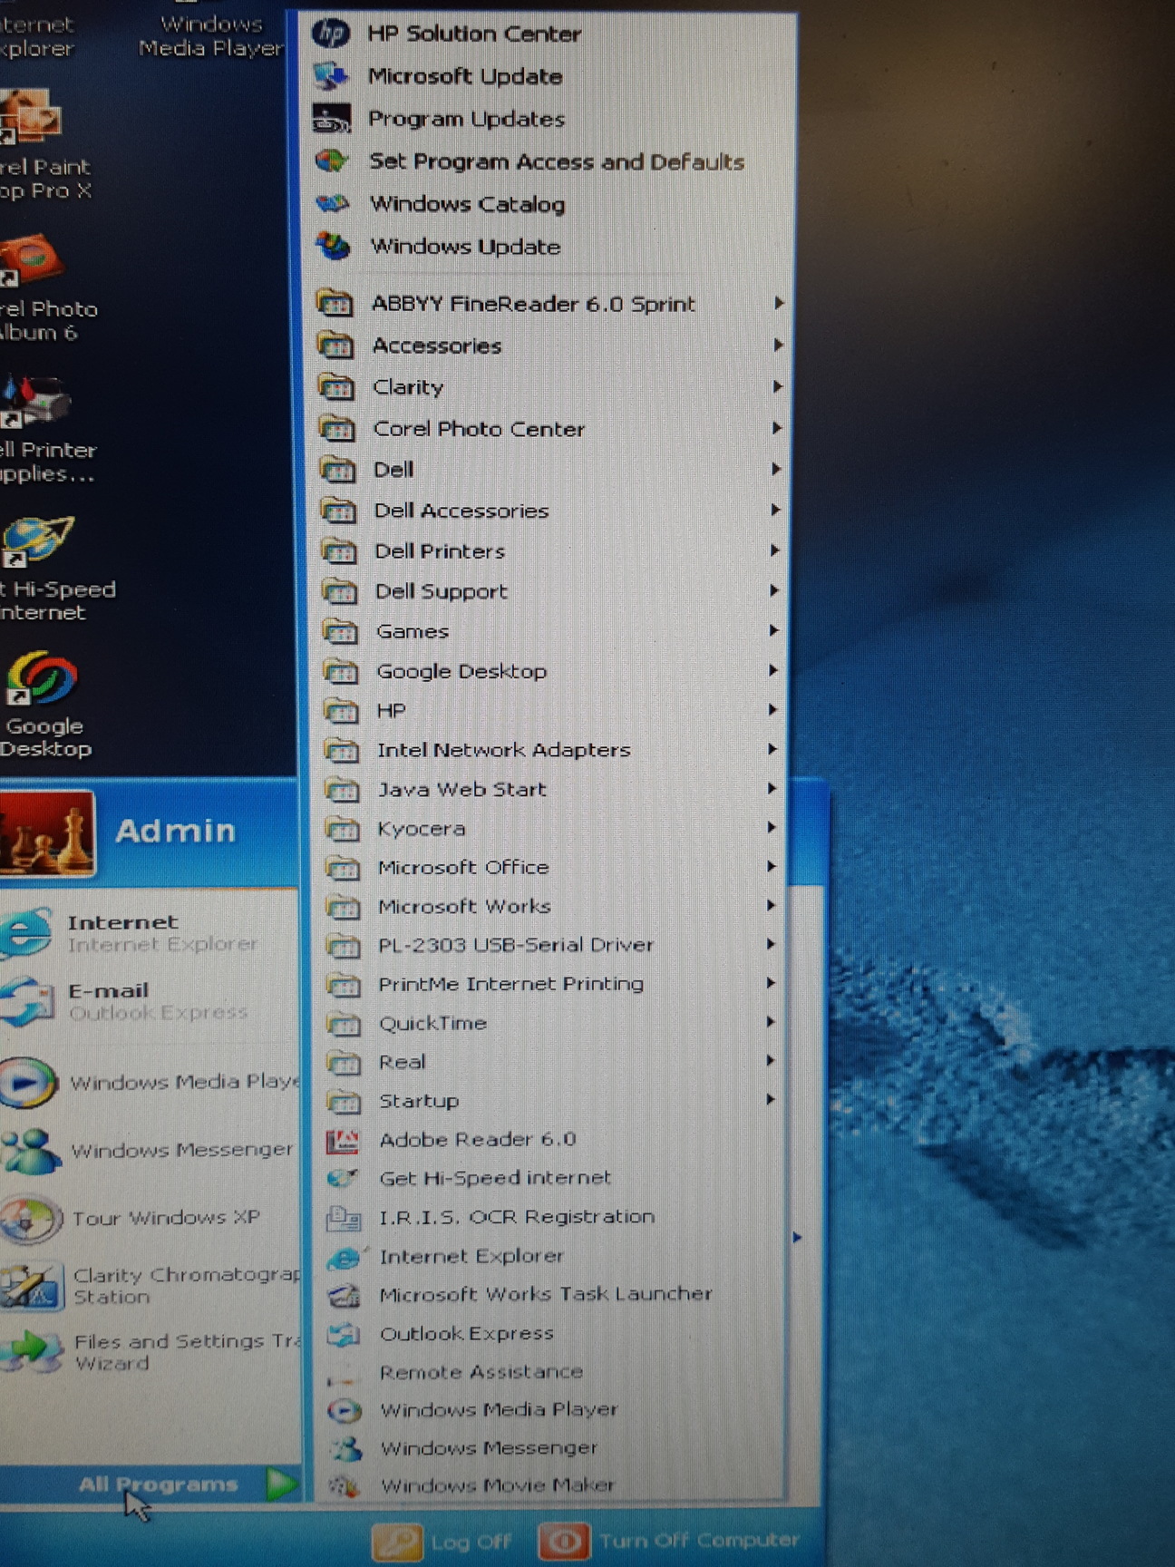Click the Google Desktop shortcut on desktop

coord(43,704)
